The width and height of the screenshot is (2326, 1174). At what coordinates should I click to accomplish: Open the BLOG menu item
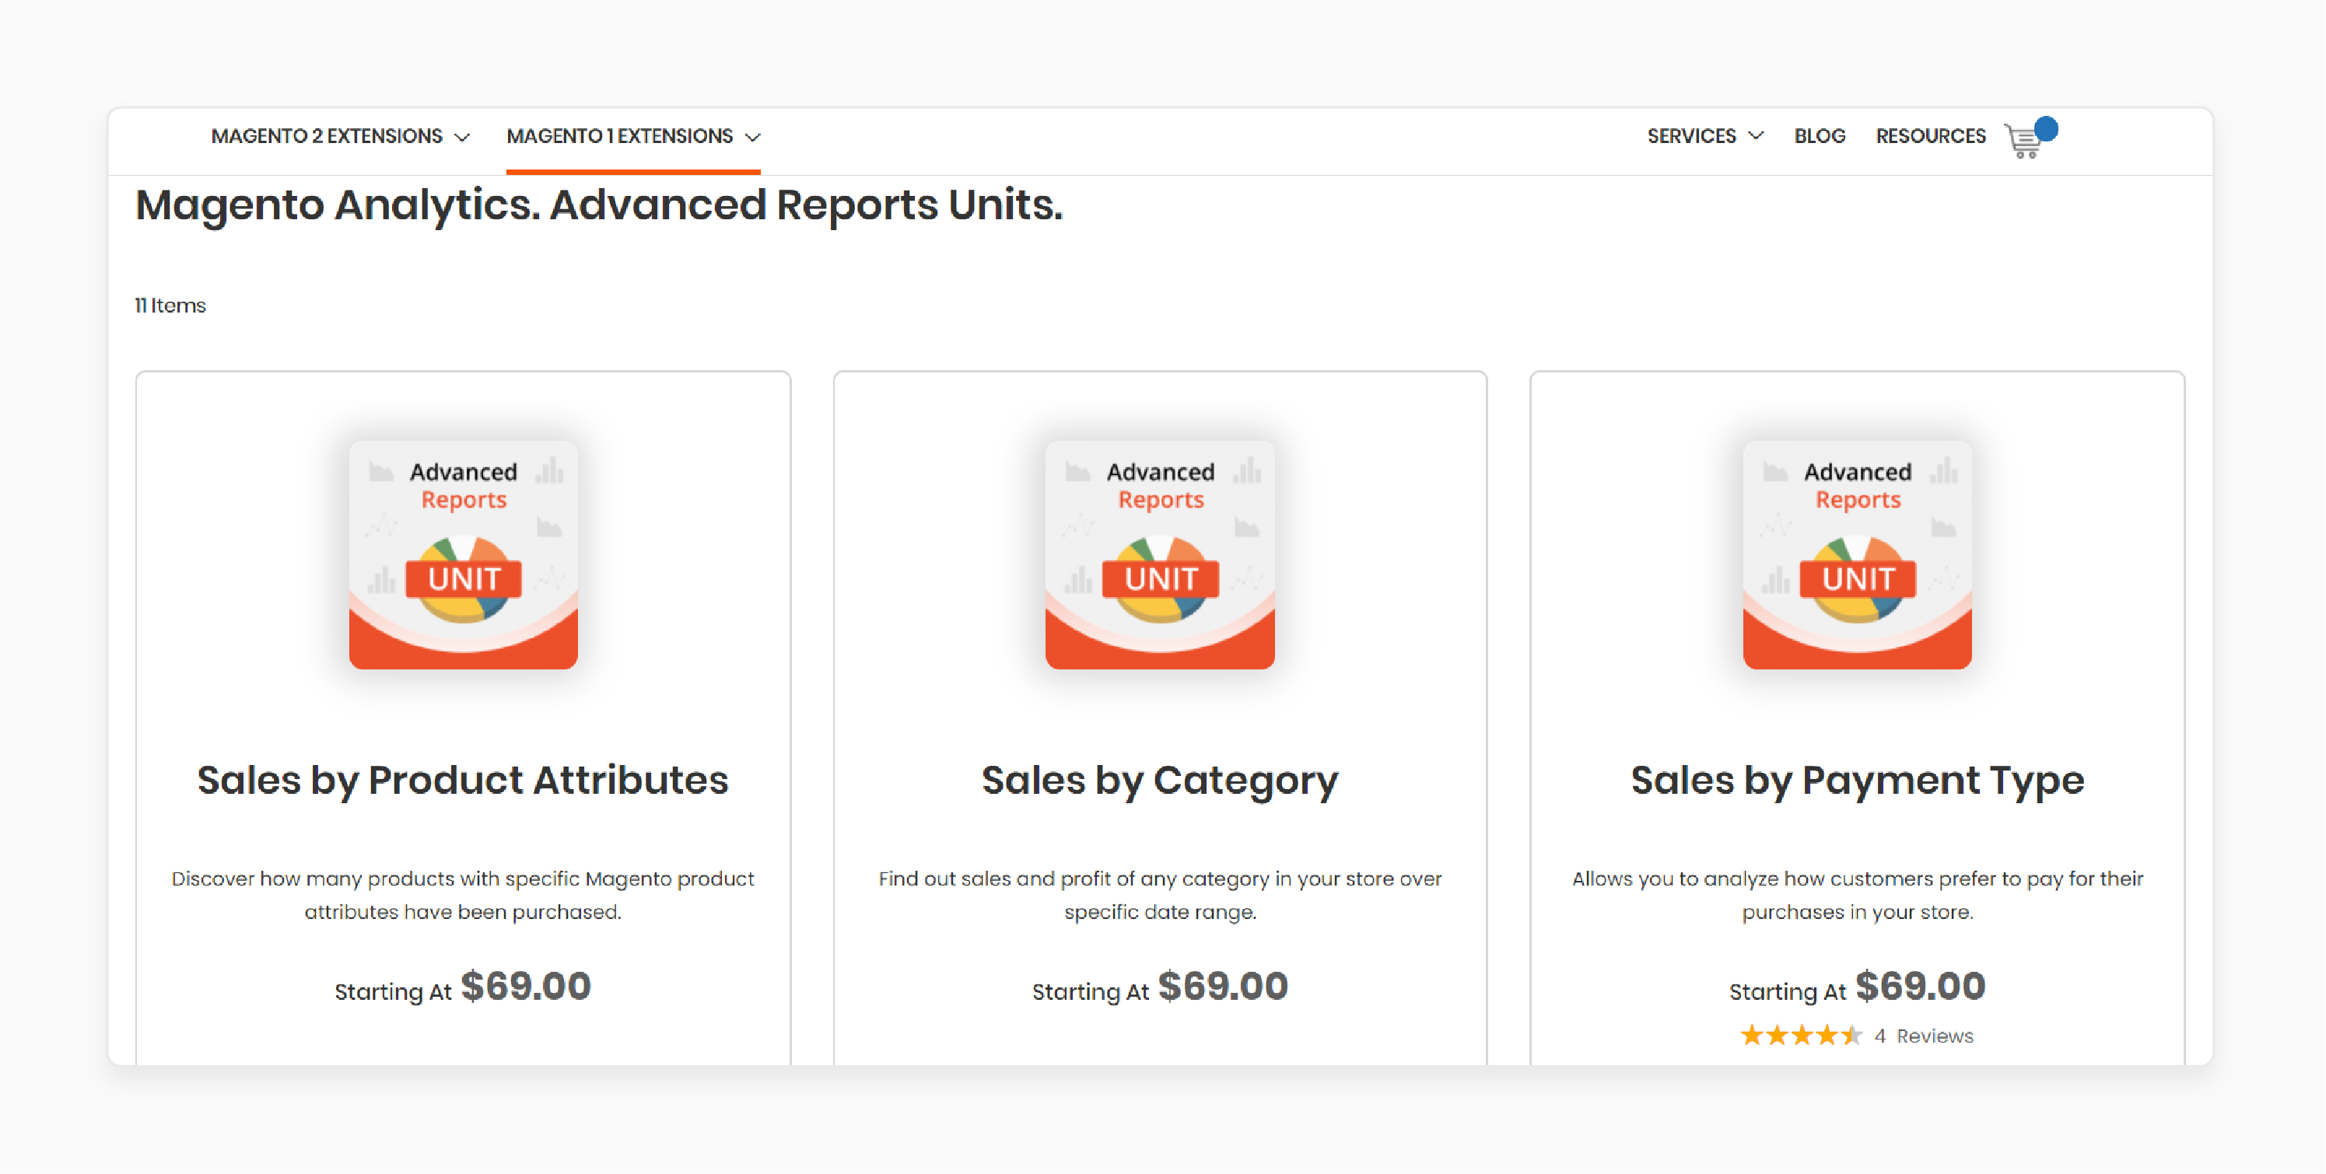1819,135
